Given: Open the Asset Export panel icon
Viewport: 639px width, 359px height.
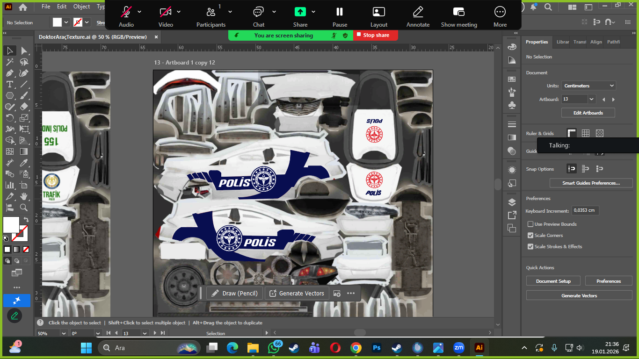Looking at the screenshot, I should pos(512,215).
